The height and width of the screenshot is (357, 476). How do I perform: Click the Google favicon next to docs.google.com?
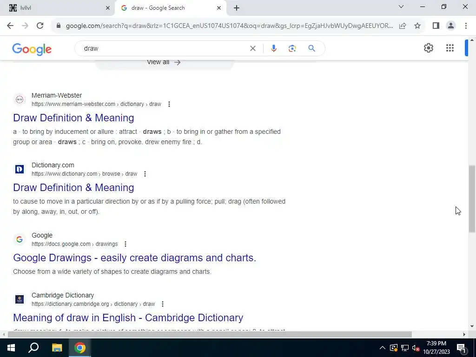20,239
